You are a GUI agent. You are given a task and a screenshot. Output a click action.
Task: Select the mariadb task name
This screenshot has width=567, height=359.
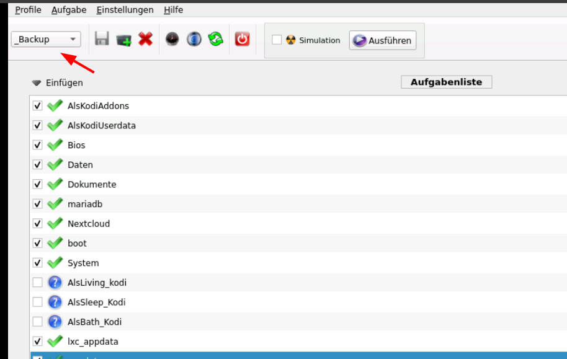point(85,204)
